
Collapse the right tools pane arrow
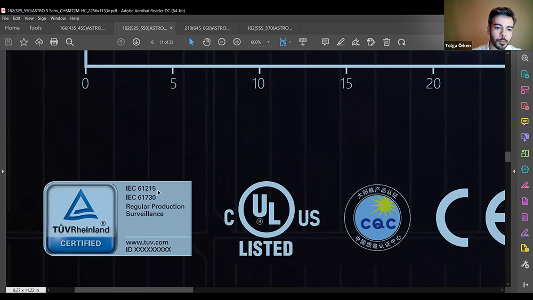pyautogui.click(x=514, y=171)
